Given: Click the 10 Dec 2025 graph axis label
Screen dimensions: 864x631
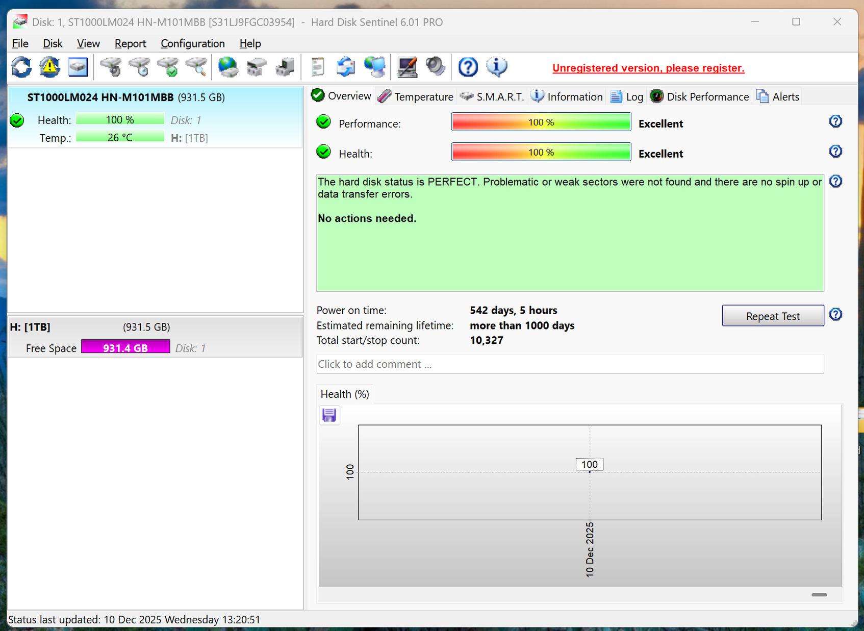Looking at the screenshot, I should point(590,549).
